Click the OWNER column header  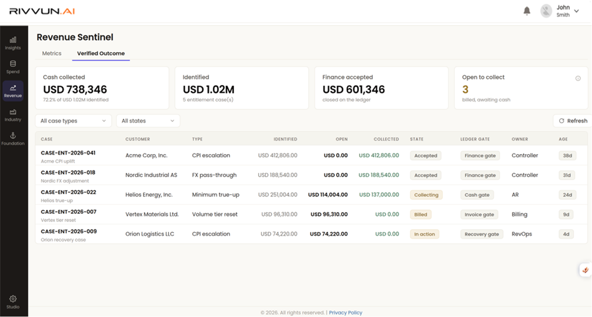[520, 139]
